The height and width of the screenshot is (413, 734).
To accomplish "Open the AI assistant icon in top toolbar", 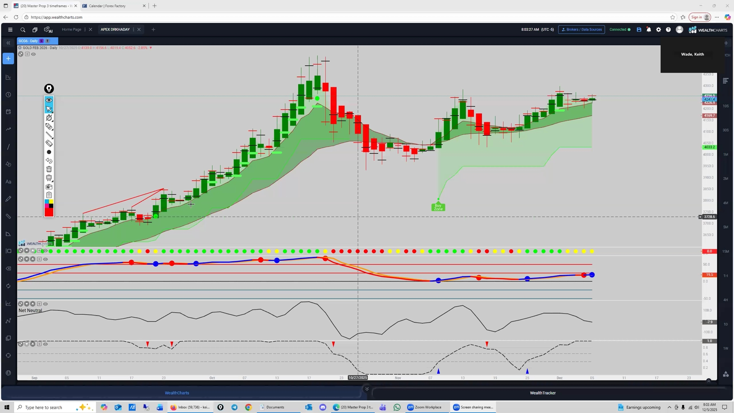I will (48, 30).
